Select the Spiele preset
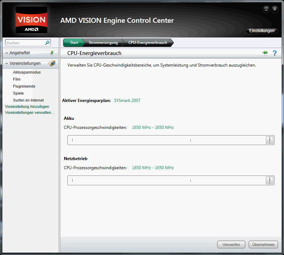284x255 pixels. point(18,93)
